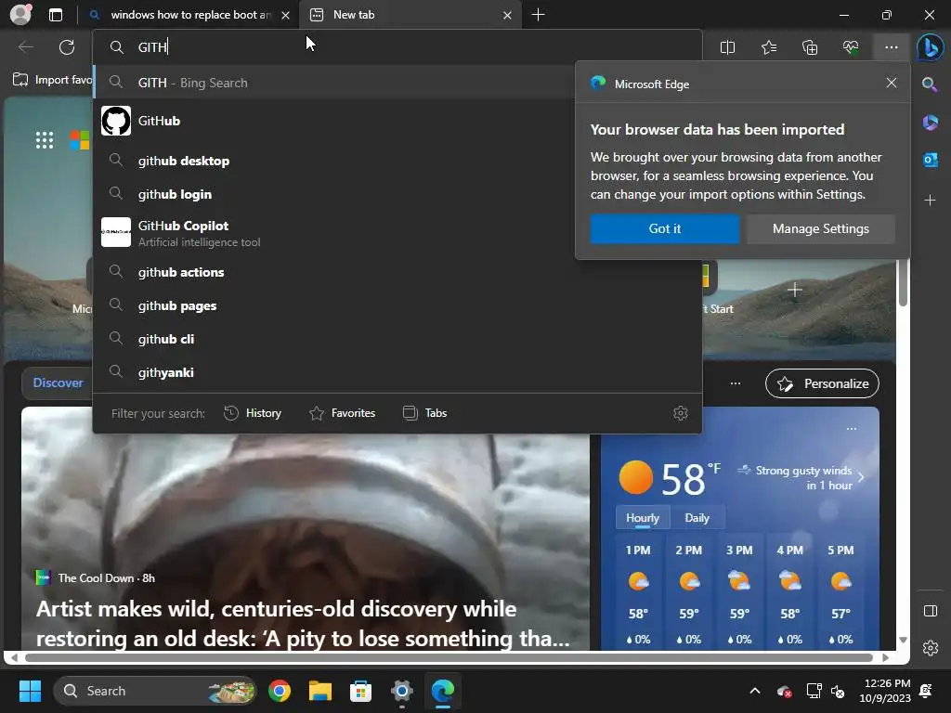
Task: Open the Edge profile avatar
Action: click(x=20, y=15)
